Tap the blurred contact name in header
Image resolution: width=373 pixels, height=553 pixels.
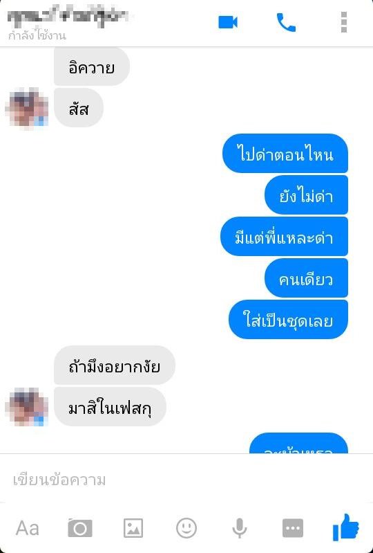coord(68,17)
